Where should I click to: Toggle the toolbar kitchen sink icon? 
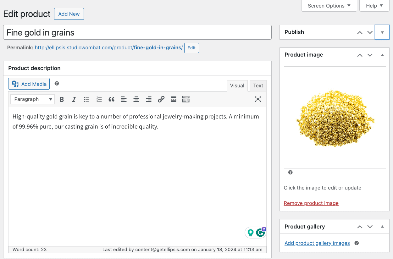(186, 99)
